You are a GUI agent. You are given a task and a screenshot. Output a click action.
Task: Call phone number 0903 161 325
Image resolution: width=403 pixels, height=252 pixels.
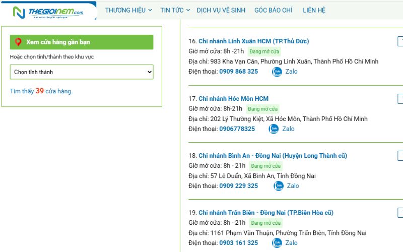(x=238, y=243)
